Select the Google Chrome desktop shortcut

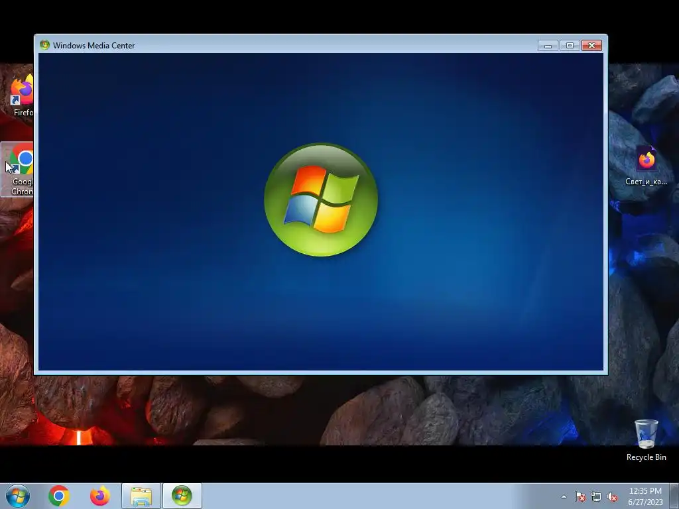click(x=18, y=169)
